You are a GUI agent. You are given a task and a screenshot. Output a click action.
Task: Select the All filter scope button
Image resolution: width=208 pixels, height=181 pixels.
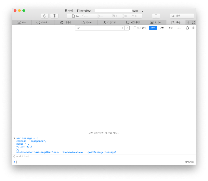tap(153, 28)
